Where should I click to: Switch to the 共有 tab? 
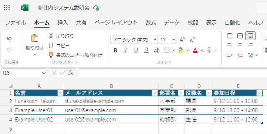(x=81, y=23)
